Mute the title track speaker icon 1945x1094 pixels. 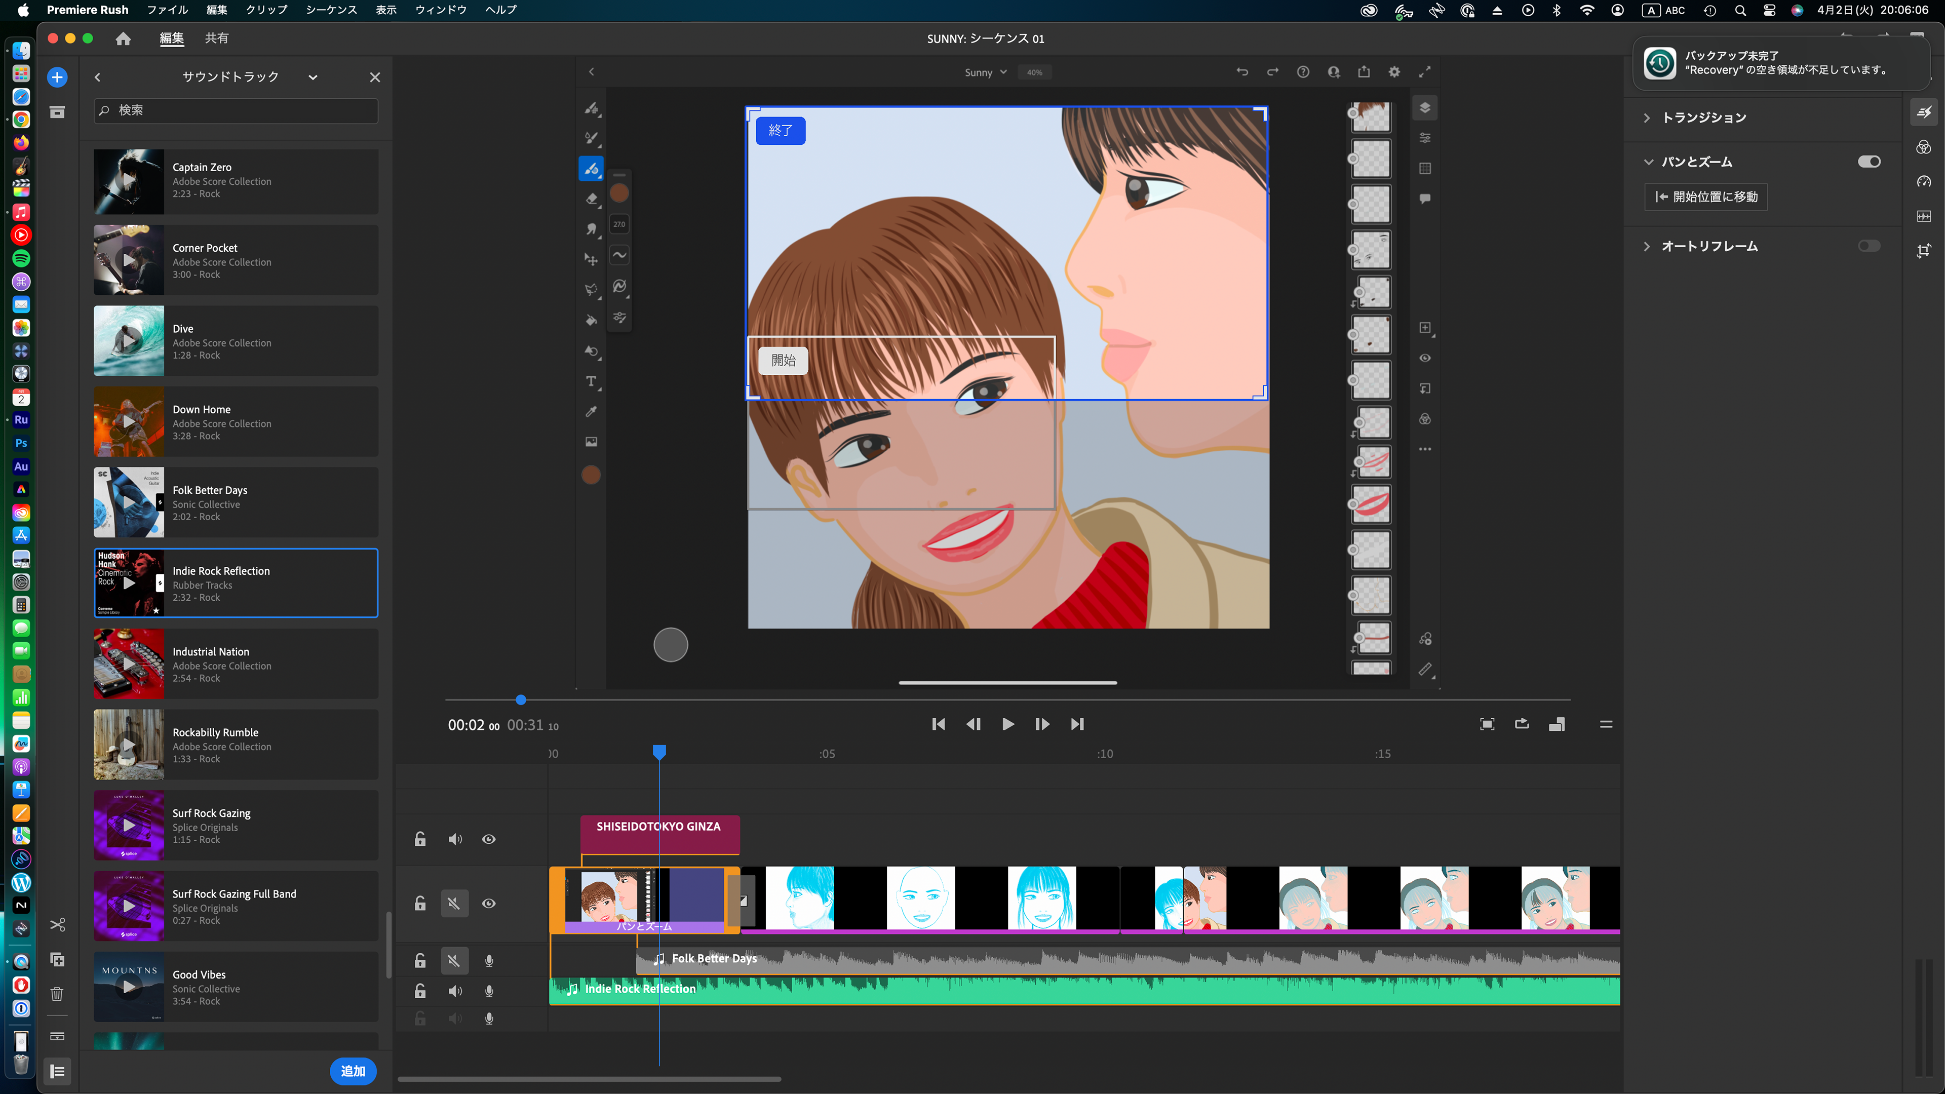(454, 839)
